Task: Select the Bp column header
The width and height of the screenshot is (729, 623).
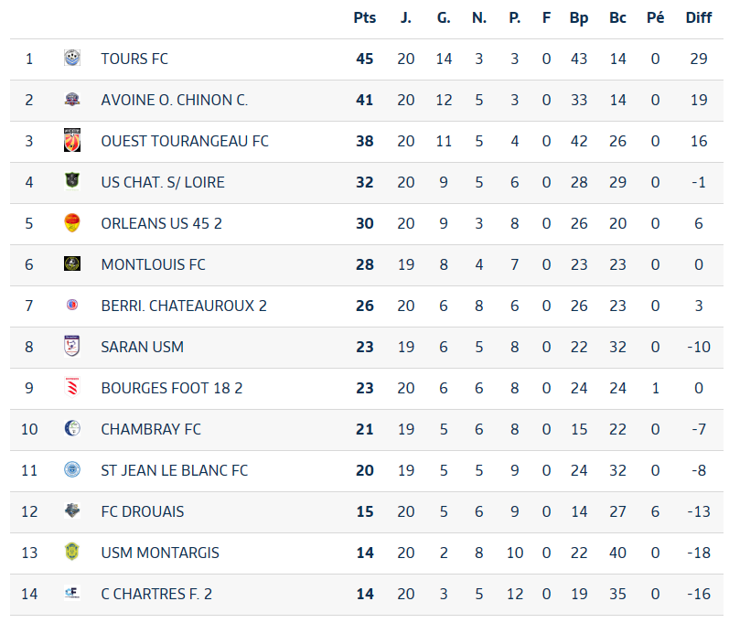Action: (579, 18)
